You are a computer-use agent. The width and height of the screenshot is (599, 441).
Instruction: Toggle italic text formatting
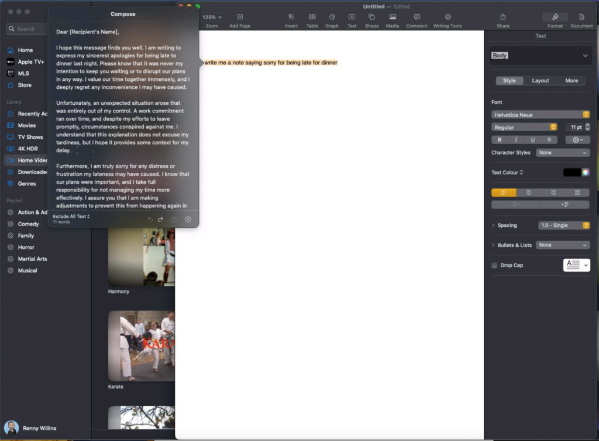pos(516,140)
